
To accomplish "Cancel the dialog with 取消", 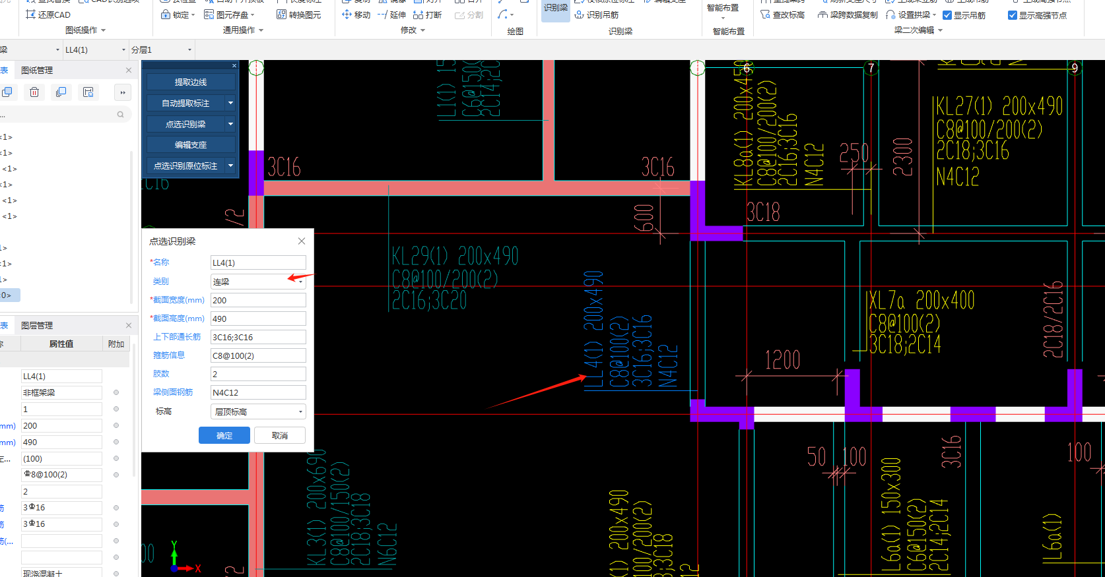I will (x=280, y=435).
